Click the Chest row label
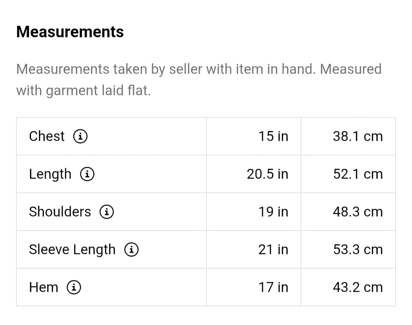The width and height of the screenshot is (412, 325). [47, 136]
